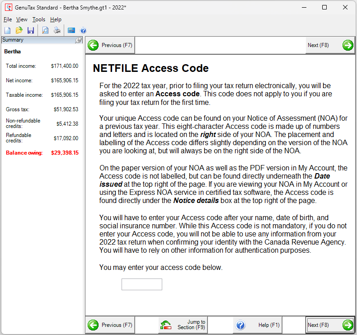Click bottom Previous (F7) button
357x335 pixels.
click(x=110, y=325)
